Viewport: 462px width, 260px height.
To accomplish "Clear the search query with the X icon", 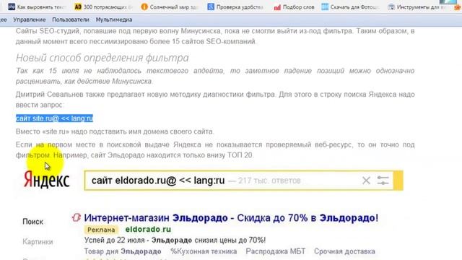I will pos(366,181).
